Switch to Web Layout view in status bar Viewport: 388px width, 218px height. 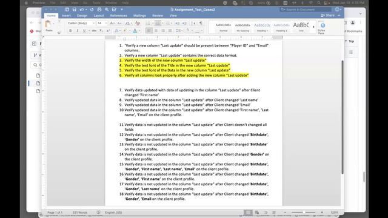tap(257, 213)
